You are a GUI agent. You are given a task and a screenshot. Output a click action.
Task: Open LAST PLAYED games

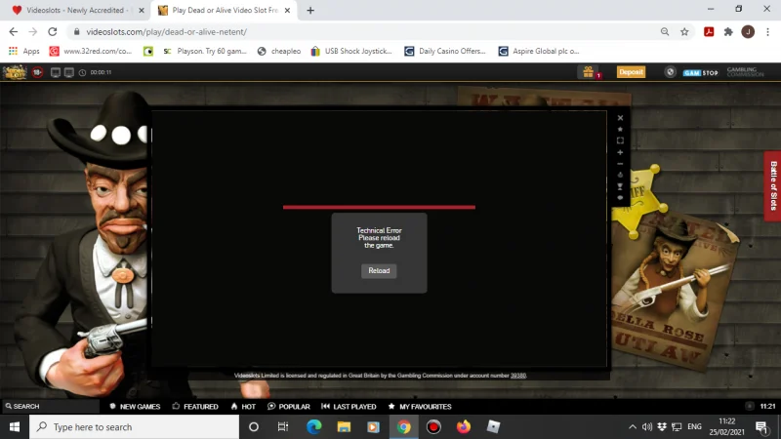pyautogui.click(x=349, y=406)
